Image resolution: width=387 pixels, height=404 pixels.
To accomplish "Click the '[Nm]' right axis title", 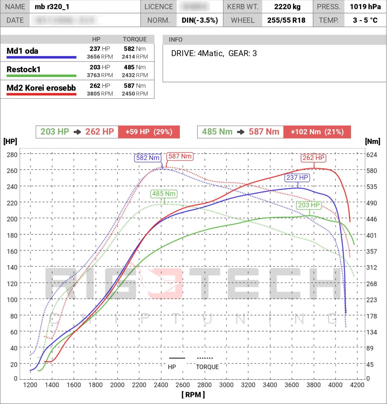I will pos(372,141).
